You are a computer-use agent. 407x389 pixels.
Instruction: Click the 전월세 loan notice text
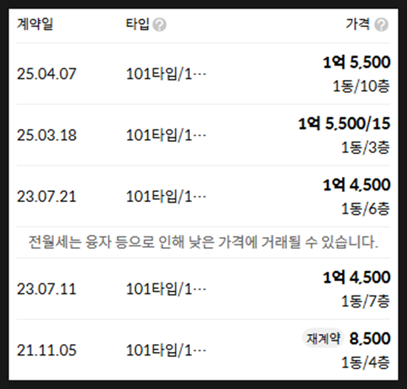(x=203, y=243)
